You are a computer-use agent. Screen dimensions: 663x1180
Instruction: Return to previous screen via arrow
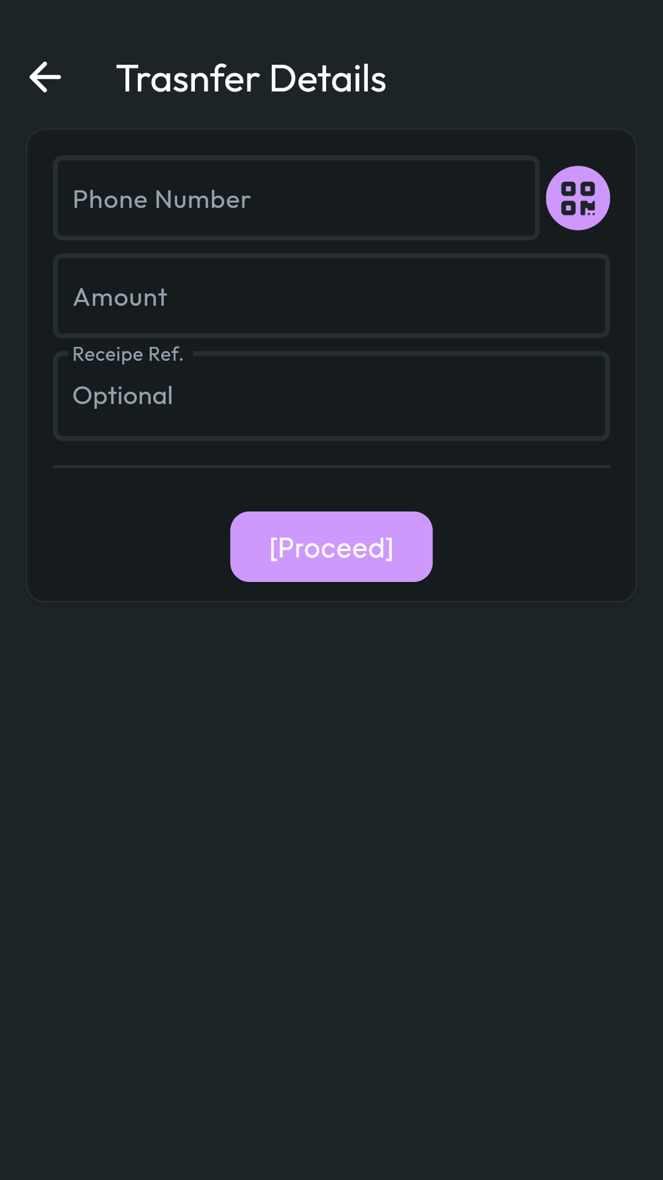tap(45, 78)
